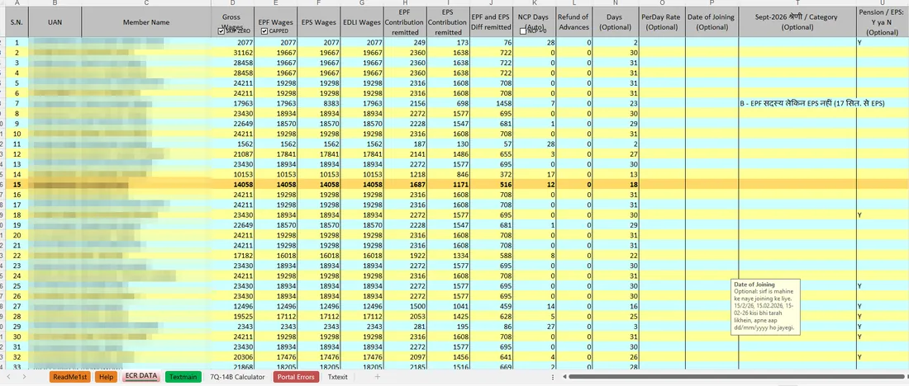Select Days value 18 in S.N. 15

click(x=615, y=185)
